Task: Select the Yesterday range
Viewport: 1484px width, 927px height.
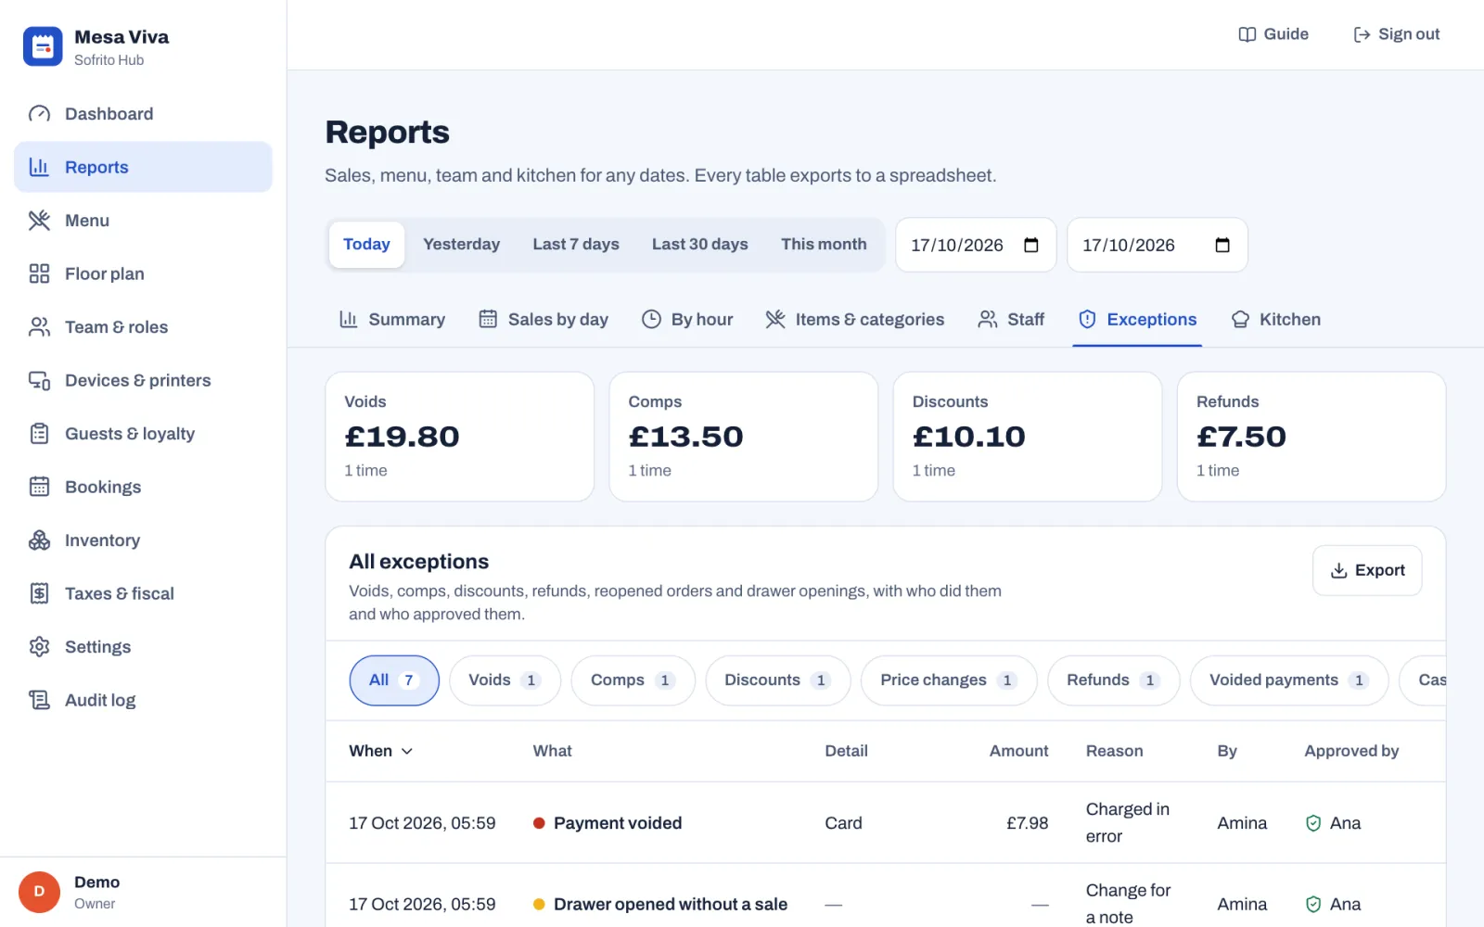Action: click(461, 245)
